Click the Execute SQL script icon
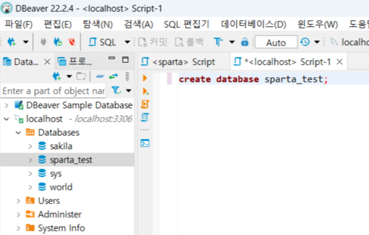Viewport: 369px width, 235px height. point(145,104)
